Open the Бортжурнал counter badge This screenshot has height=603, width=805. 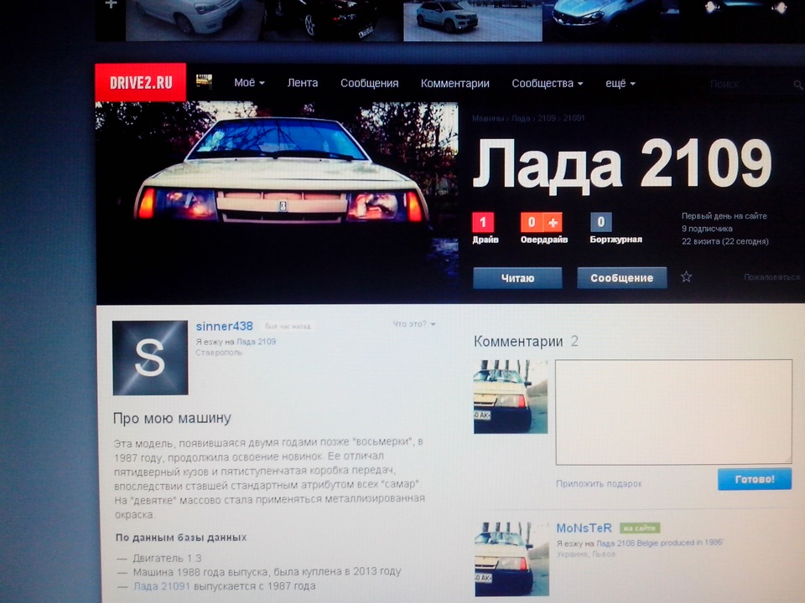(600, 223)
